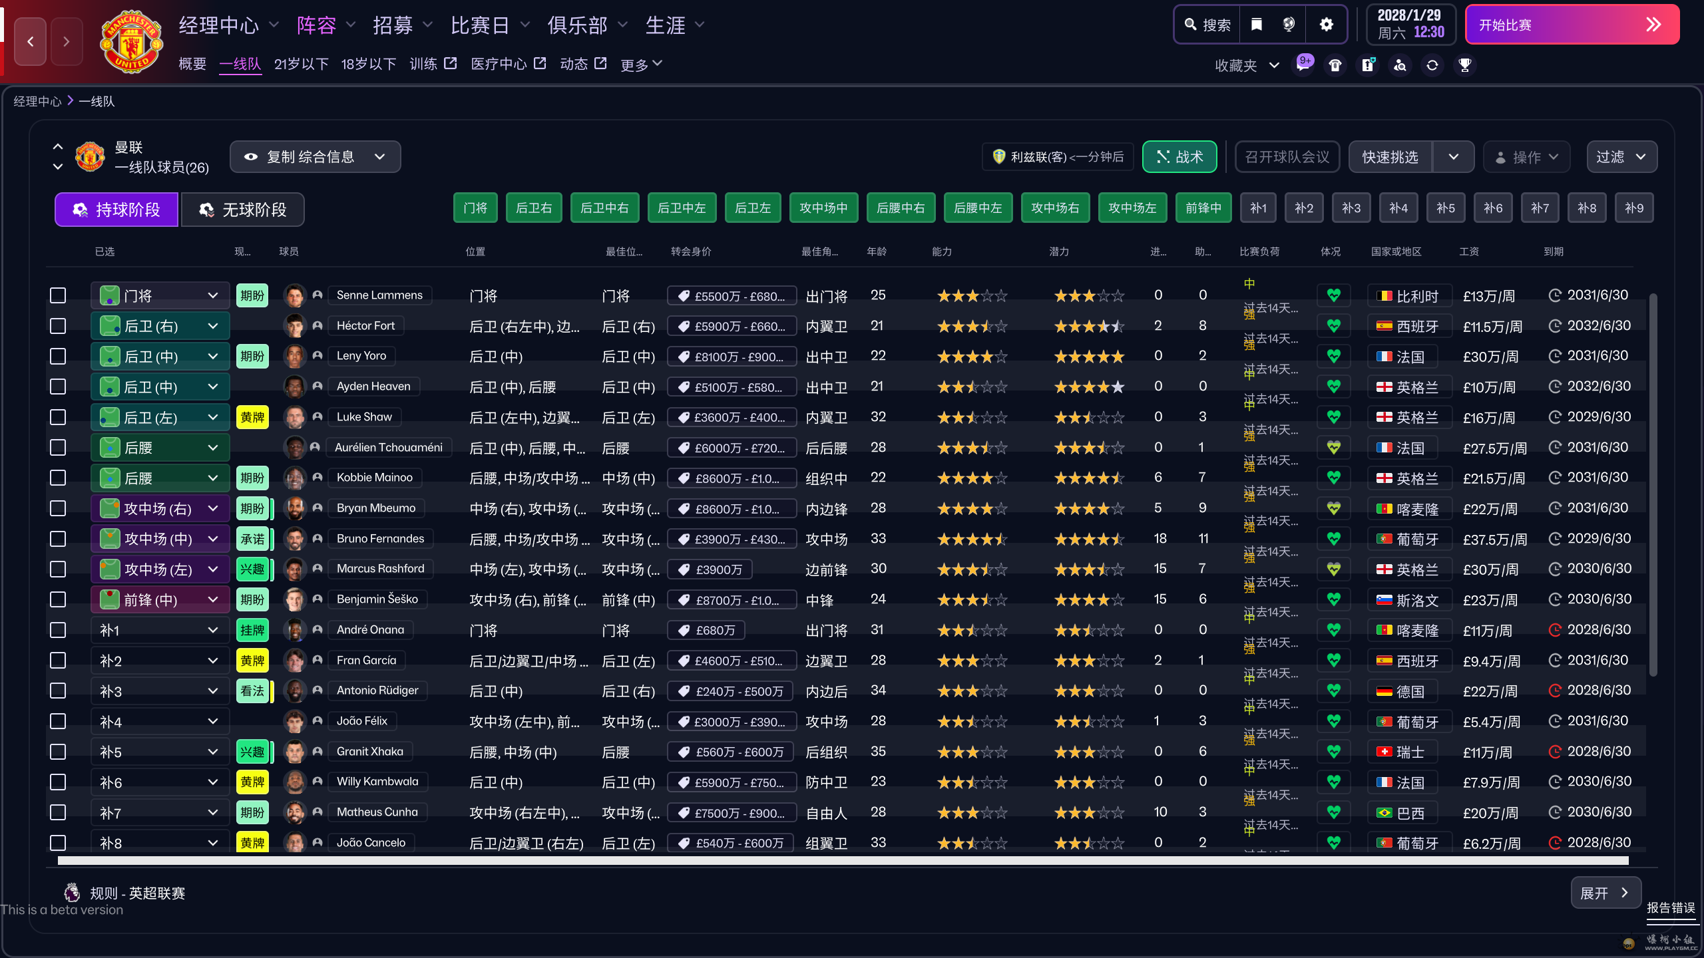Image resolution: width=1704 pixels, height=958 pixels.
Task: Click the sync refresh icon in top bar
Action: (1432, 65)
